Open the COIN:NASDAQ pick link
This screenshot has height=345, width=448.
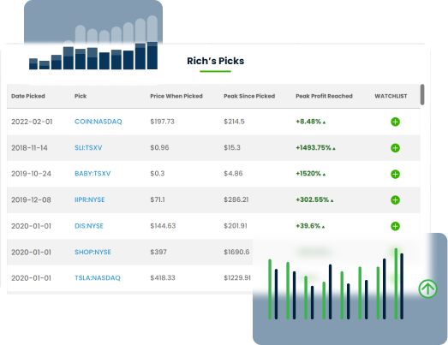pyautogui.click(x=98, y=122)
